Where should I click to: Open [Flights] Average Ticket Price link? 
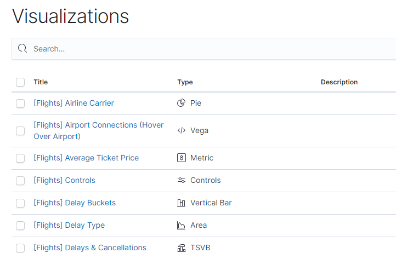point(86,158)
